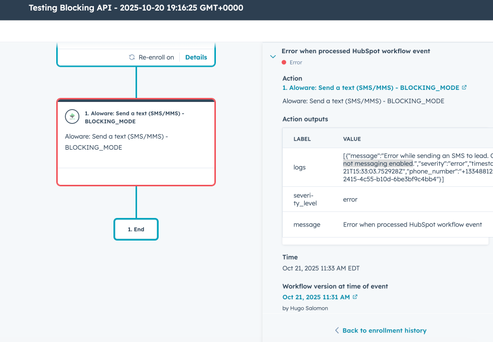Go back to enrollment history
The height and width of the screenshot is (342, 493).
(x=384, y=330)
